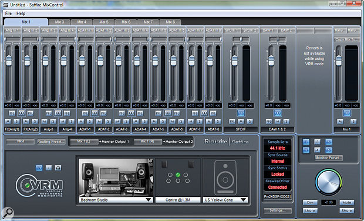Image resolution: width=364 pixels, height=221 pixels.
Task: Enable PFL on the SPDIF channel
Action: [x=232, y=121]
